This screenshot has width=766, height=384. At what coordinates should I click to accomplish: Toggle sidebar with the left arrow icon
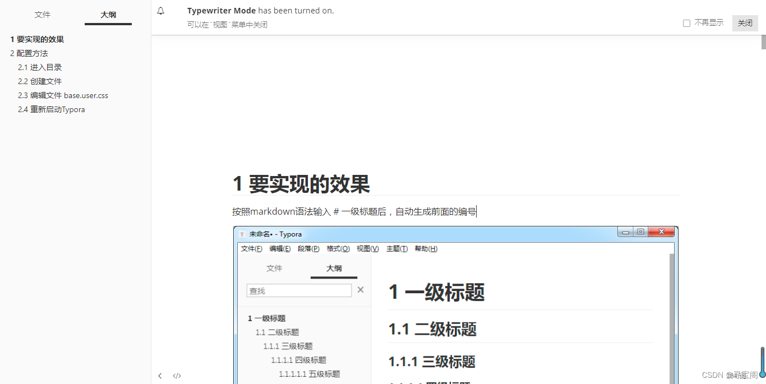pos(160,376)
